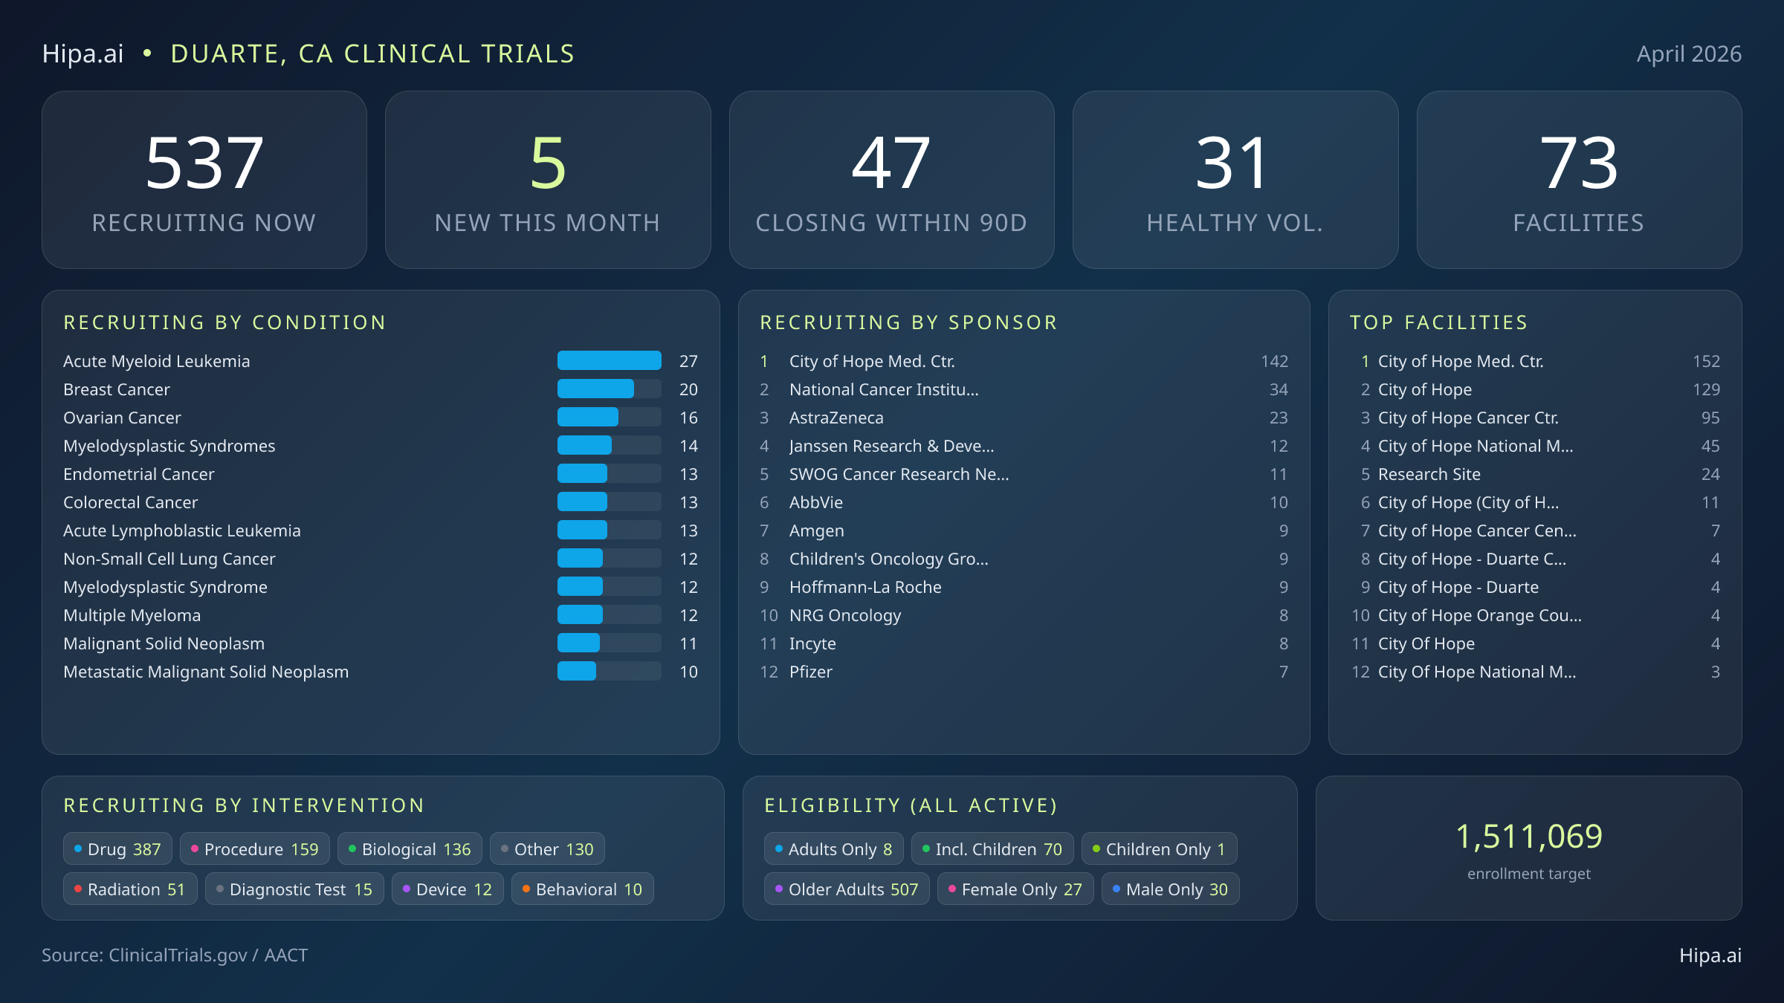1784x1003 pixels.
Task: Click the Top Facilities heading
Action: click(x=1438, y=322)
